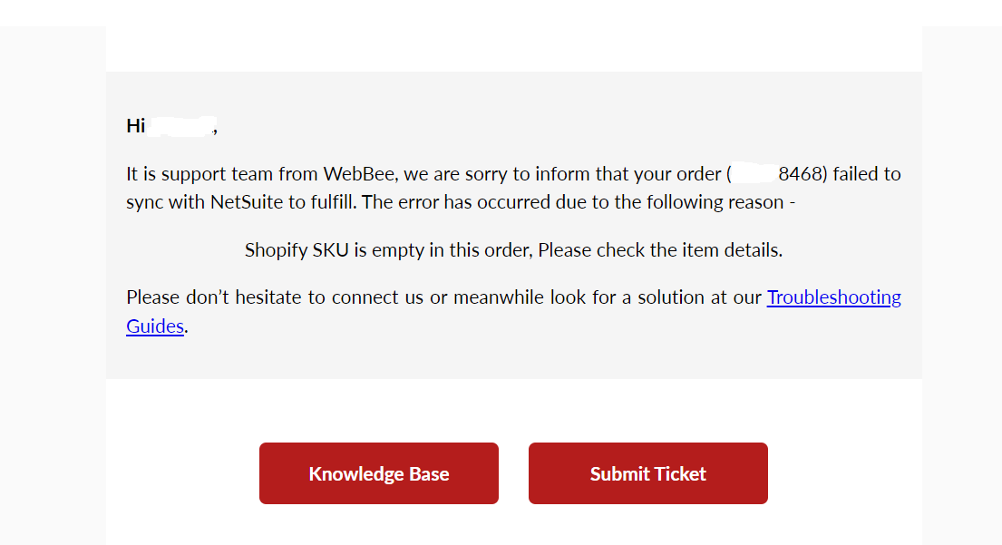Click the Knowledge Base button

tap(379, 473)
